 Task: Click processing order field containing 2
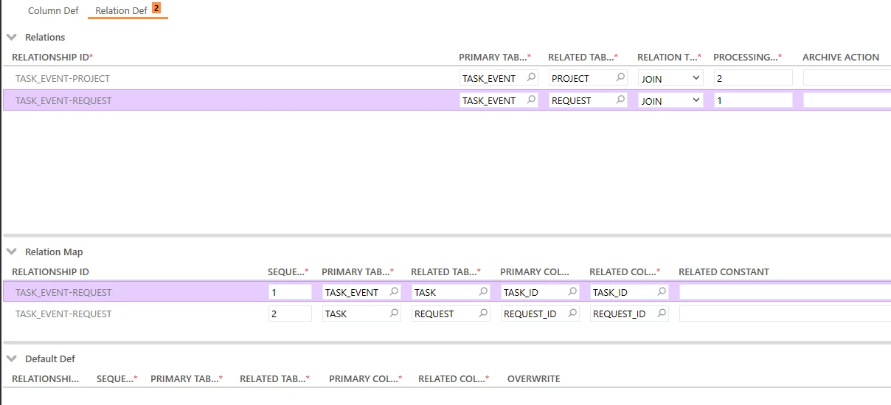(752, 78)
